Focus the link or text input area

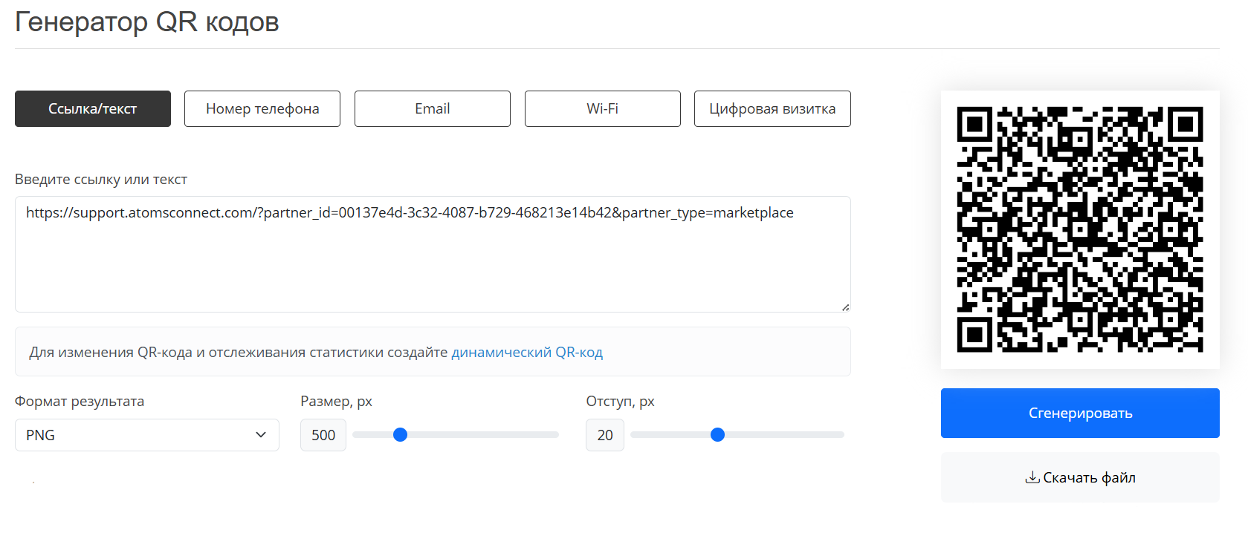433,254
